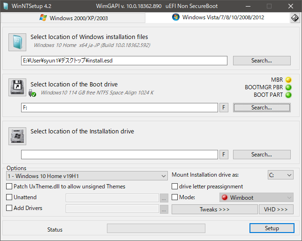Click the Status progress bar
This screenshot has width=302, height=241.
coord(156,228)
